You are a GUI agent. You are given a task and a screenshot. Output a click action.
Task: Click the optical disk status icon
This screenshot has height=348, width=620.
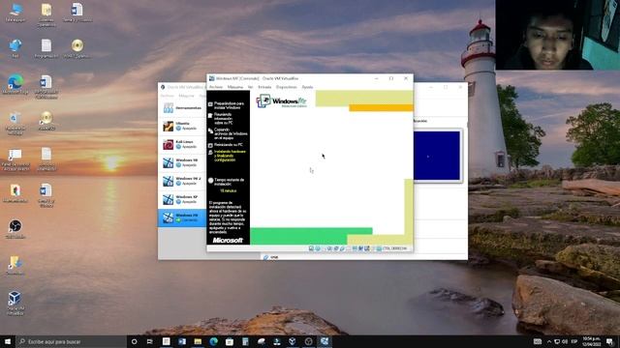[x=318, y=248]
